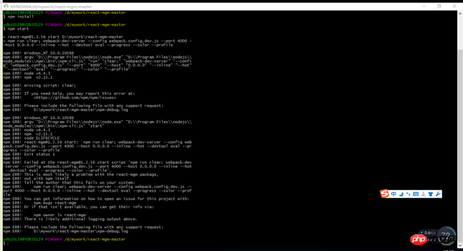
Task: Click 'Tell the author that this fails on your system:'
Action: pyautogui.click(x=79, y=183)
